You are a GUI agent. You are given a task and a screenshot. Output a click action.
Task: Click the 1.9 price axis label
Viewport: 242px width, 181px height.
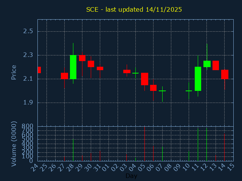tap(28, 103)
